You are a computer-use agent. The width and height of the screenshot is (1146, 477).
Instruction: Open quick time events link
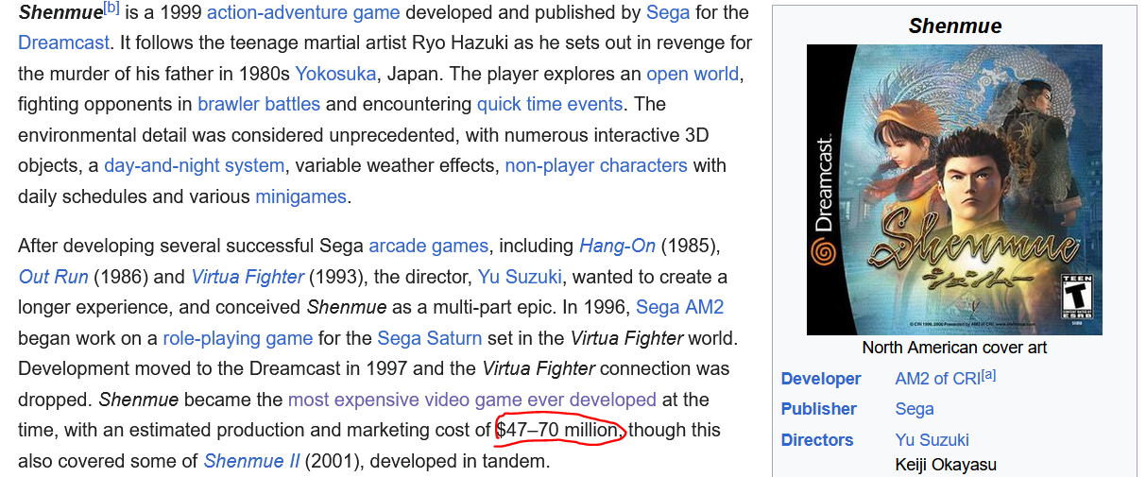click(549, 104)
